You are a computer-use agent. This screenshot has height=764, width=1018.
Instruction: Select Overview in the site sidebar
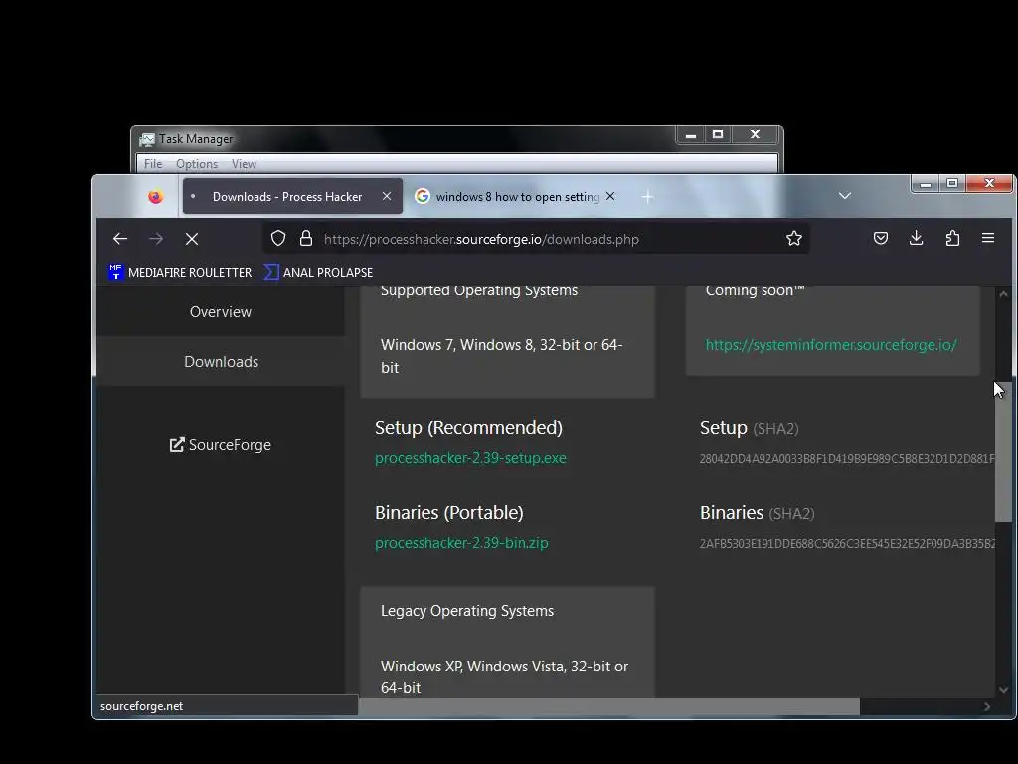220,311
